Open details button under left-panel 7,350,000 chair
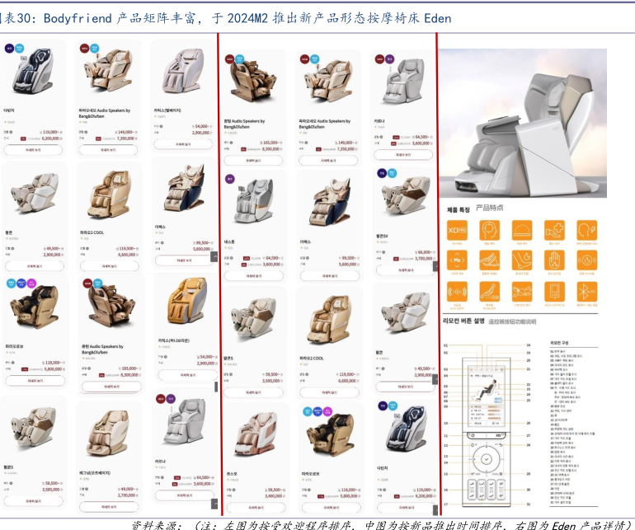The height and width of the screenshot is (530, 635). point(108,150)
